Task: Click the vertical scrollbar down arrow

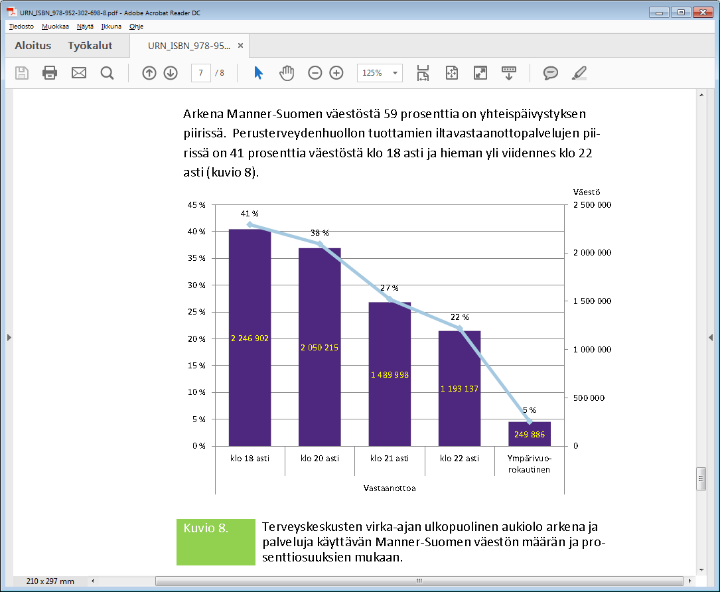Action: click(x=701, y=570)
